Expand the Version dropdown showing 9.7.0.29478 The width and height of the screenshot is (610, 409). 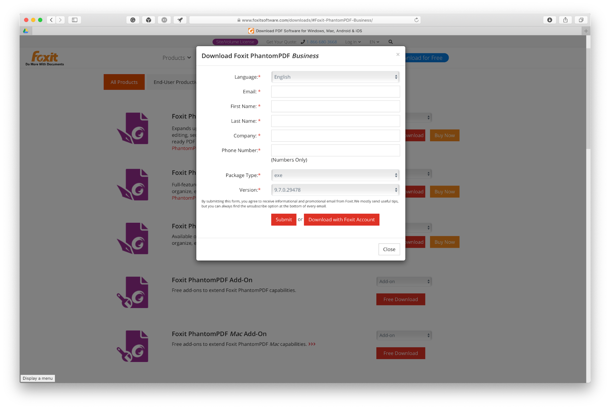[335, 190]
